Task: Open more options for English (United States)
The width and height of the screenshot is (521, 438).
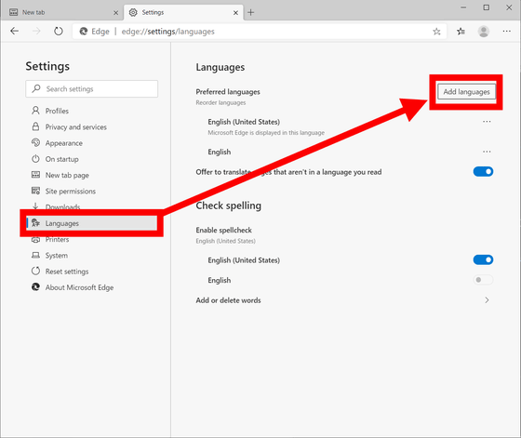Action: pyautogui.click(x=487, y=122)
